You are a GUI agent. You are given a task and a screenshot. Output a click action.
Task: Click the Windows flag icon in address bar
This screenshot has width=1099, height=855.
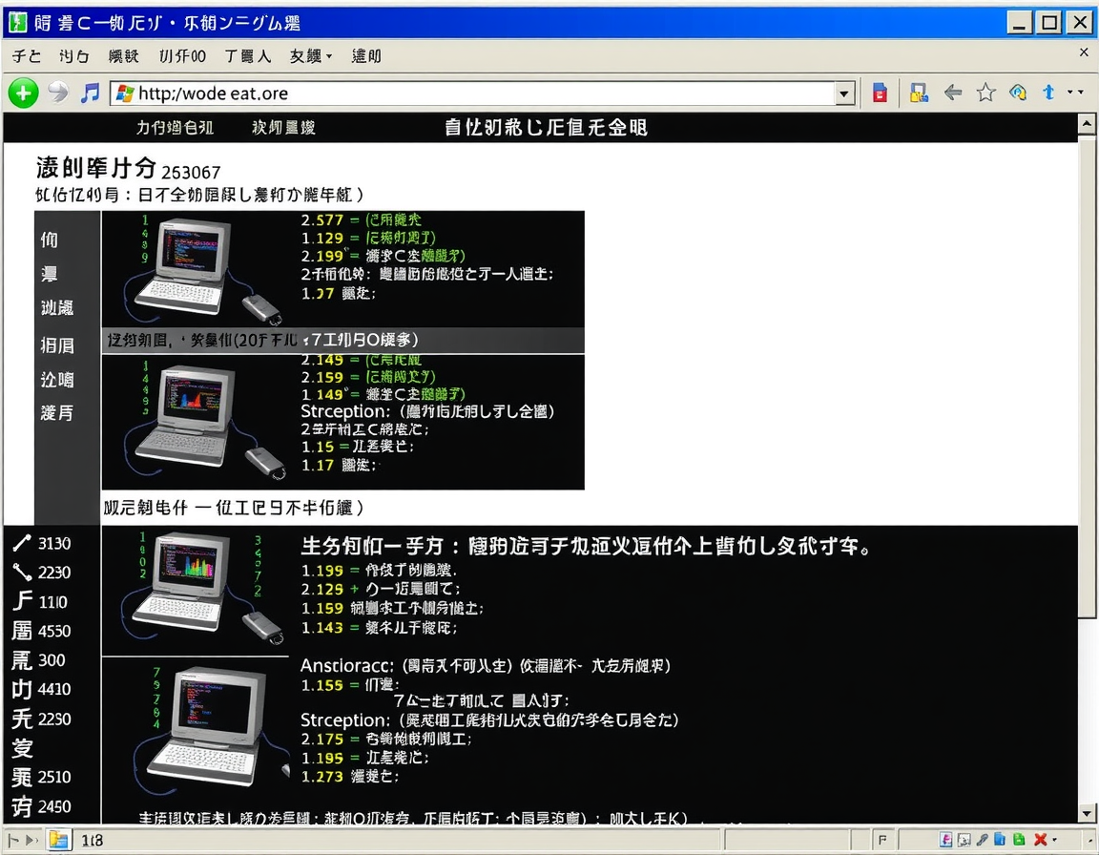(125, 94)
